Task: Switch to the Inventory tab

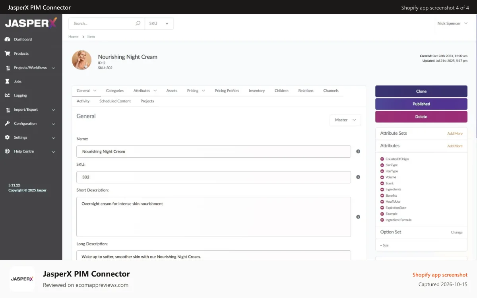Action: click(x=257, y=91)
